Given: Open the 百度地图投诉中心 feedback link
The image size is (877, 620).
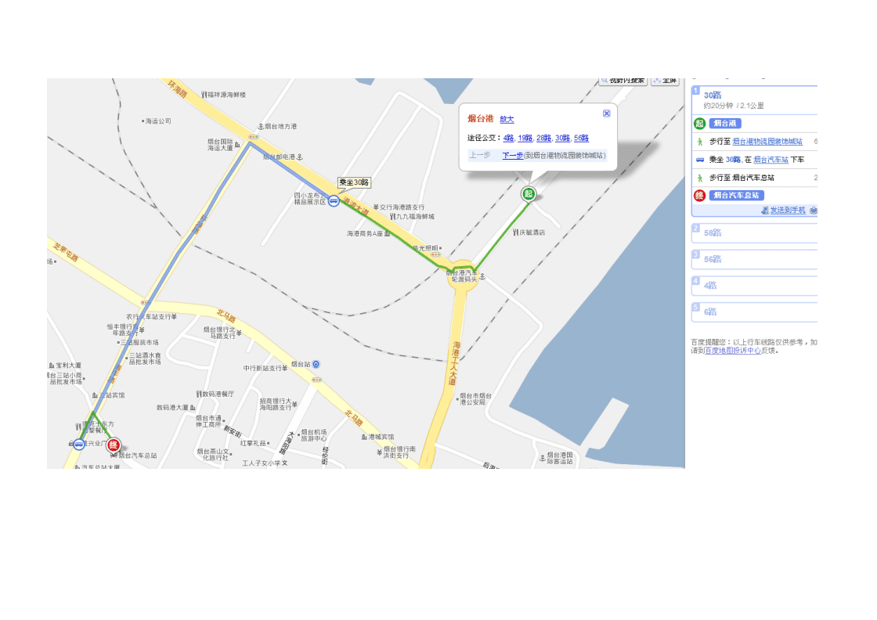Looking at the screenshot, I should 732,351.
